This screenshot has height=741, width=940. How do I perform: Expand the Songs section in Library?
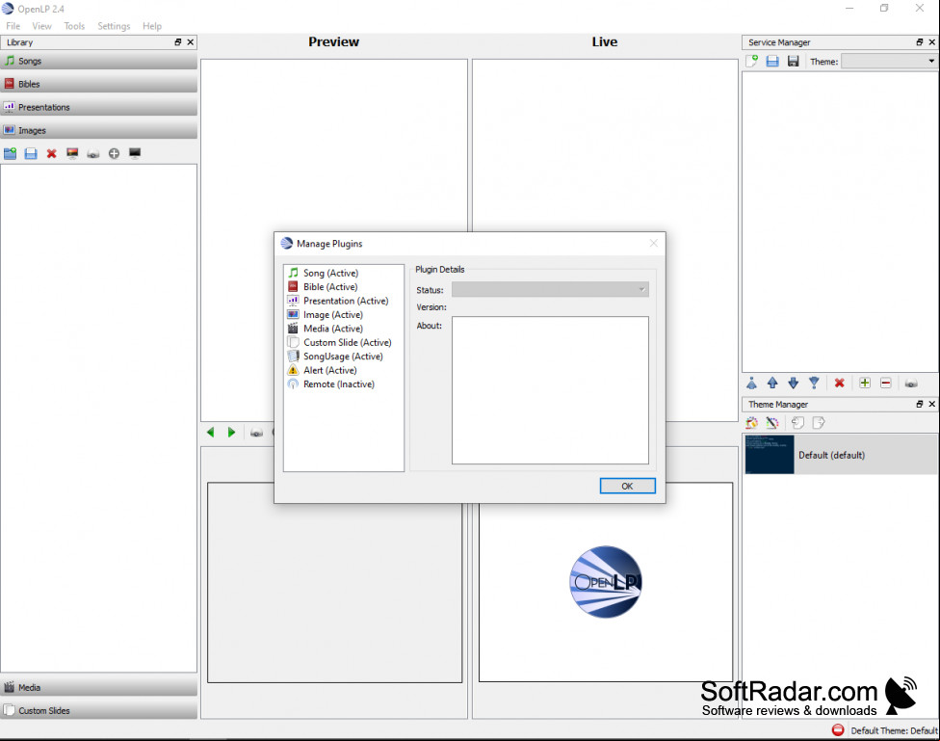(99, 61)
